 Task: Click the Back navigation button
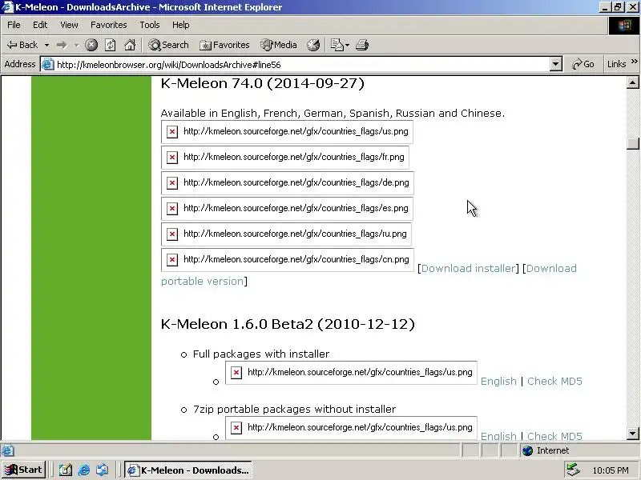tap(22, 45)
